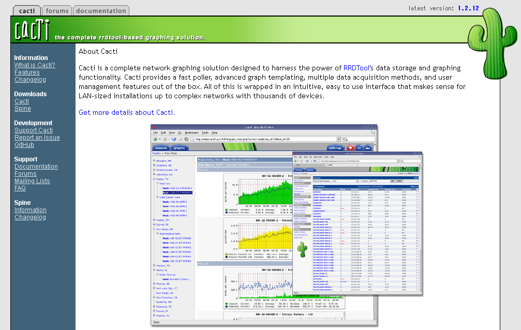Open the Spine Information link
521x330 pixels.
pos(30,210)
